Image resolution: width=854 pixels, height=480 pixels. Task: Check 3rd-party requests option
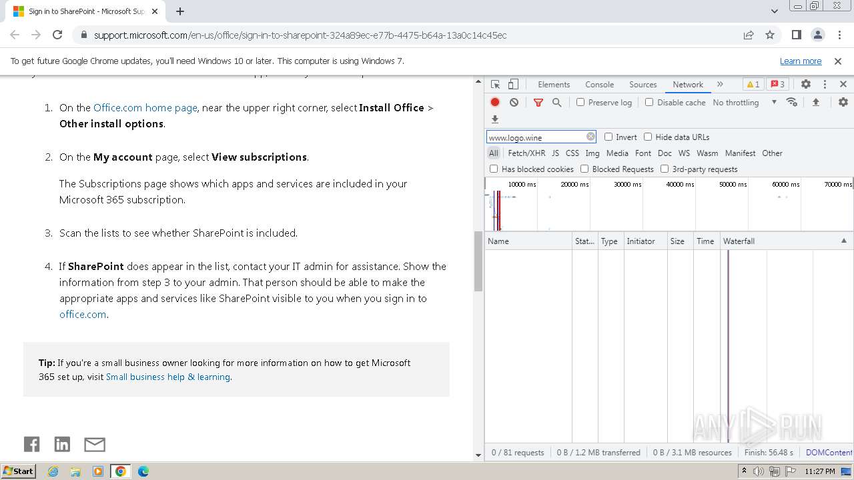(x=665, y=169)
